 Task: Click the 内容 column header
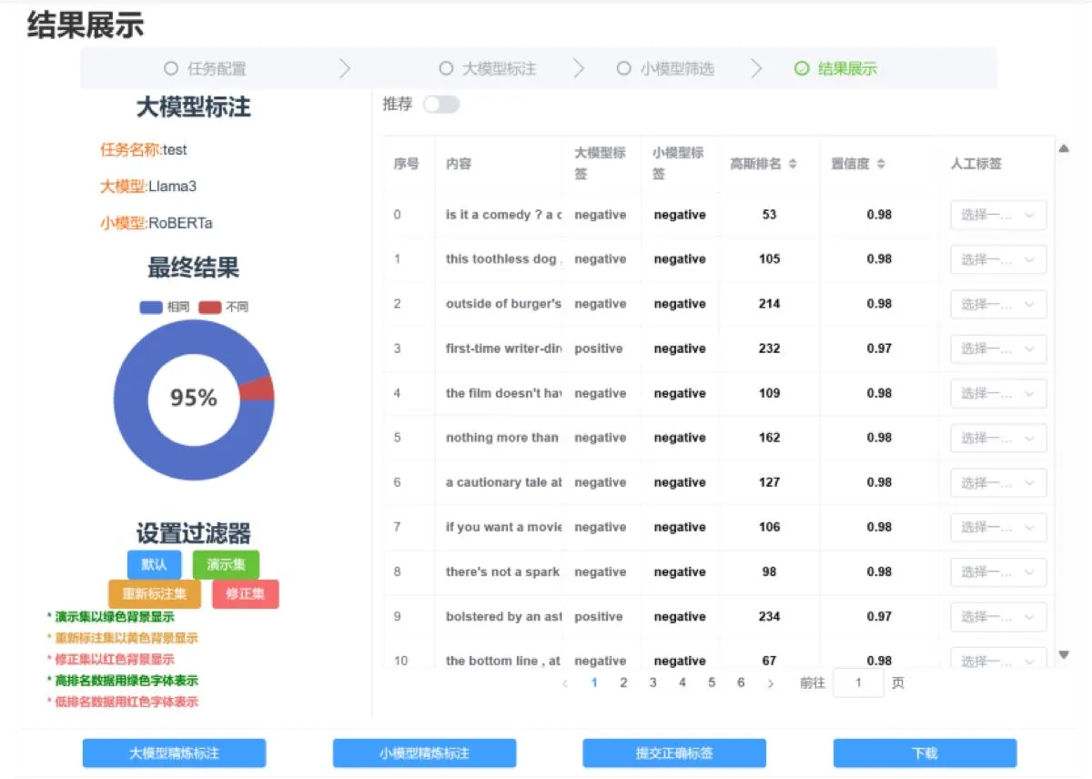pyautogui.click(x=459, y=164)
